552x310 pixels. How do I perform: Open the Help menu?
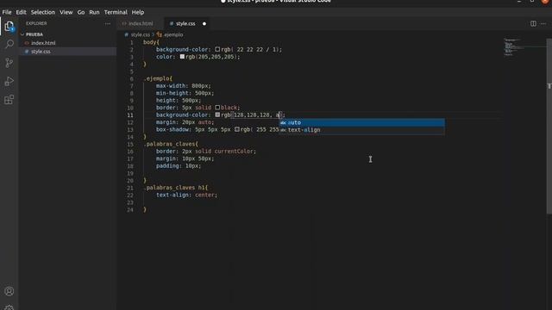pos(138,12)
